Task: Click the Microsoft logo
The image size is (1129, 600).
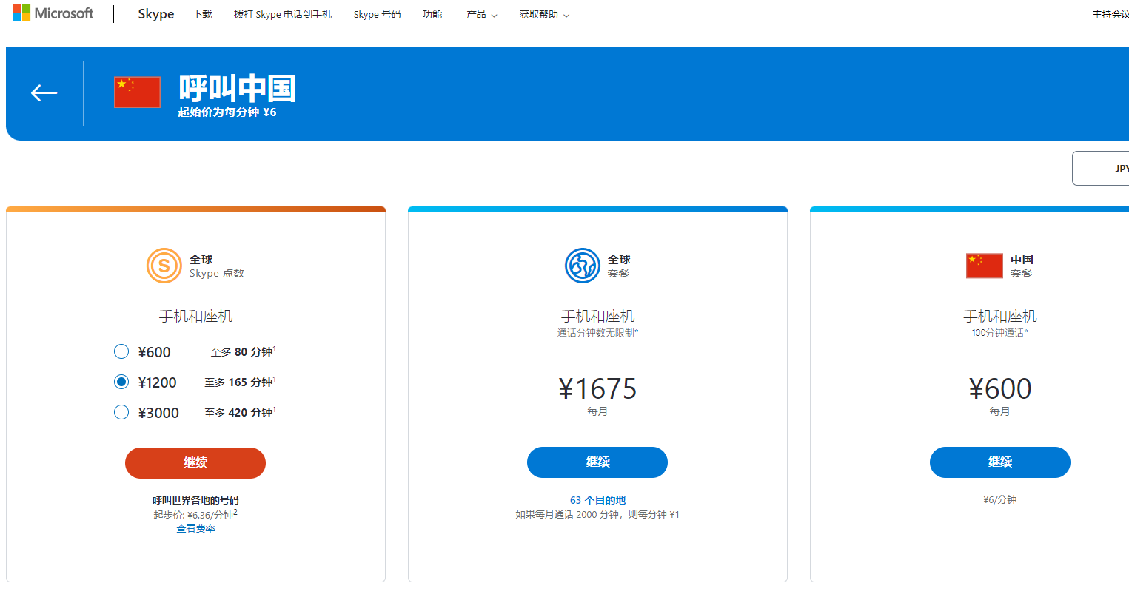Action: [x=53, y=13]
